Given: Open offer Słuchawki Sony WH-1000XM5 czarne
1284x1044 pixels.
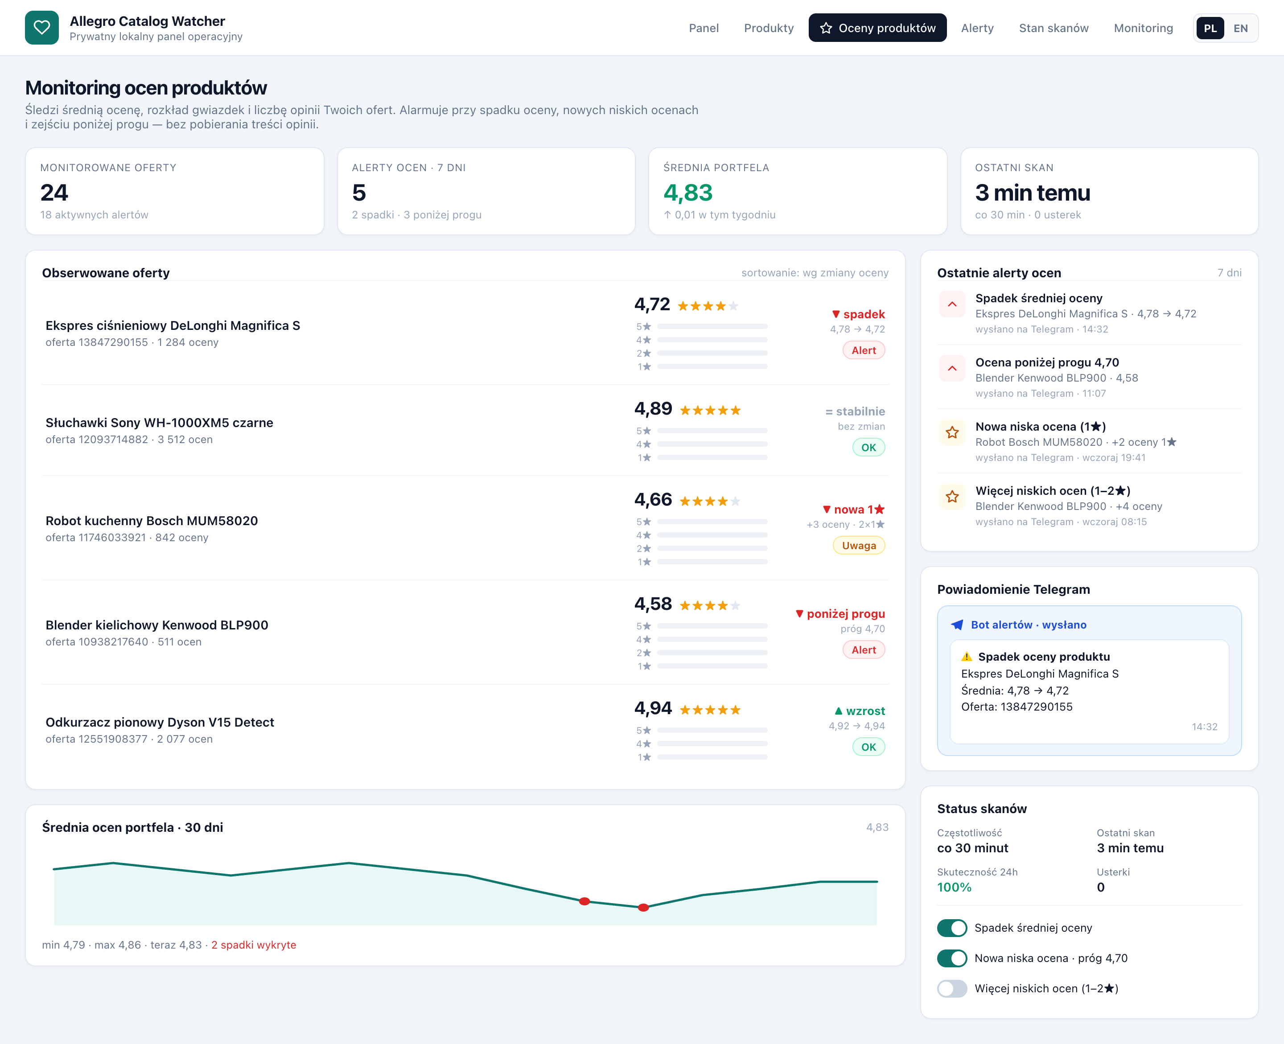Looking at the screenshot, I should [159, 423].
